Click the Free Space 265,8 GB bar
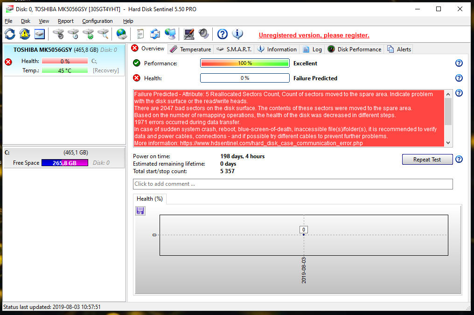The height and width of the screenshot is (315, 474). click(x=65, y=163)
